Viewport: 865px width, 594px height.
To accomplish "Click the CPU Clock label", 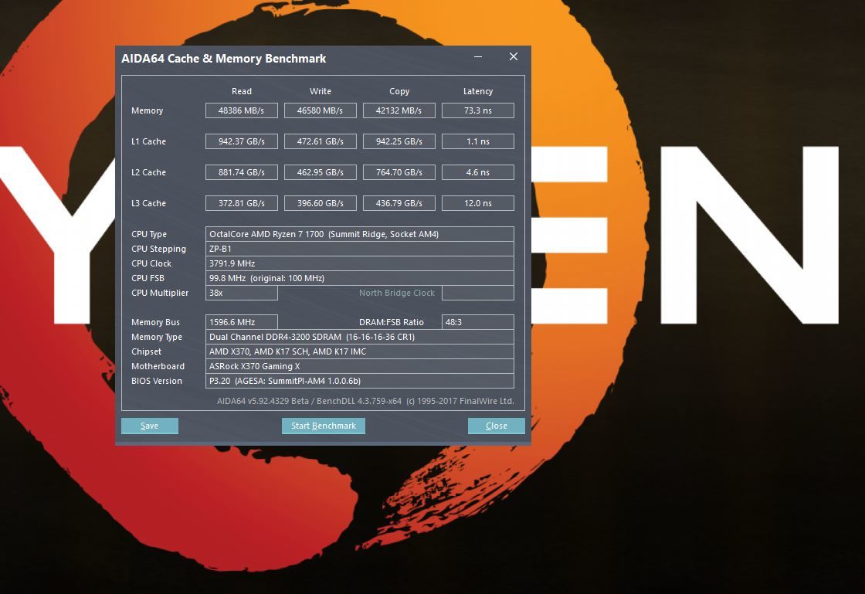I will click(151, 263).
